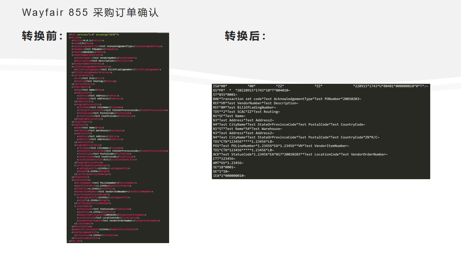Select the AMT*GV*1.23456 line
Screen dimensions: 461x259
coord(228,163)
